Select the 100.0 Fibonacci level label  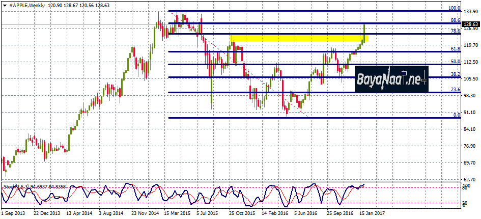click(454, 8)
